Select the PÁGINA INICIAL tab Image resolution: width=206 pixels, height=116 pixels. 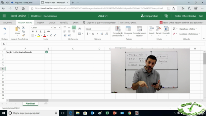25,23
